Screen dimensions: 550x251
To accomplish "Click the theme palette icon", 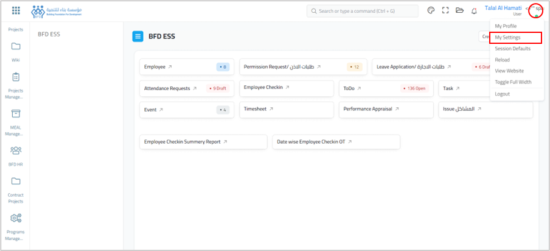I will (431, 11).
